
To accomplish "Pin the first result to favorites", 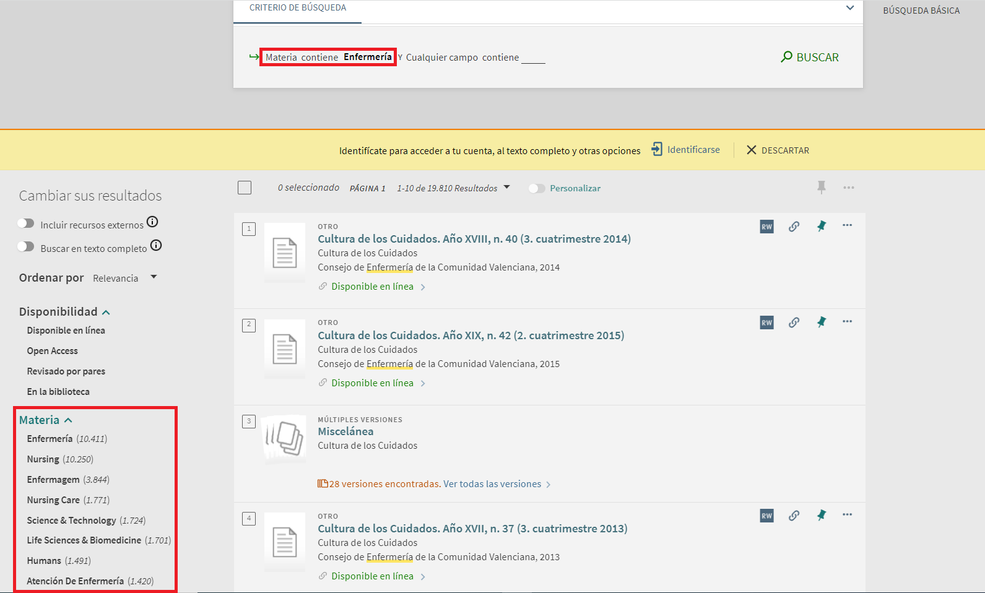I will pyautogui.click(x=821, y=227).
